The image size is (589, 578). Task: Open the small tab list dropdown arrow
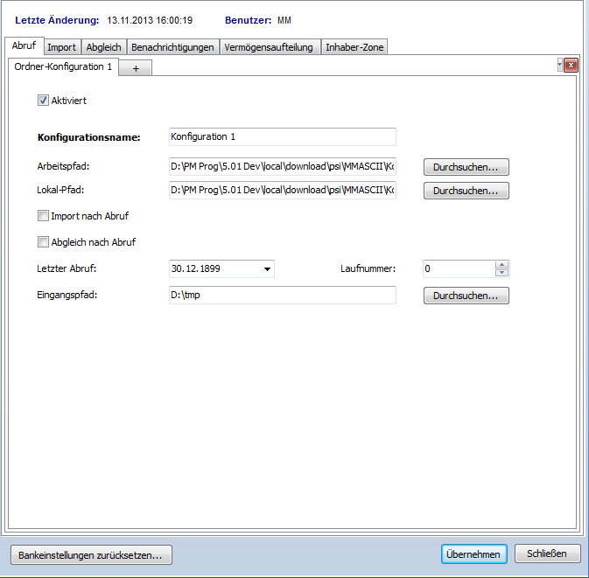click(x=559, y=64)
